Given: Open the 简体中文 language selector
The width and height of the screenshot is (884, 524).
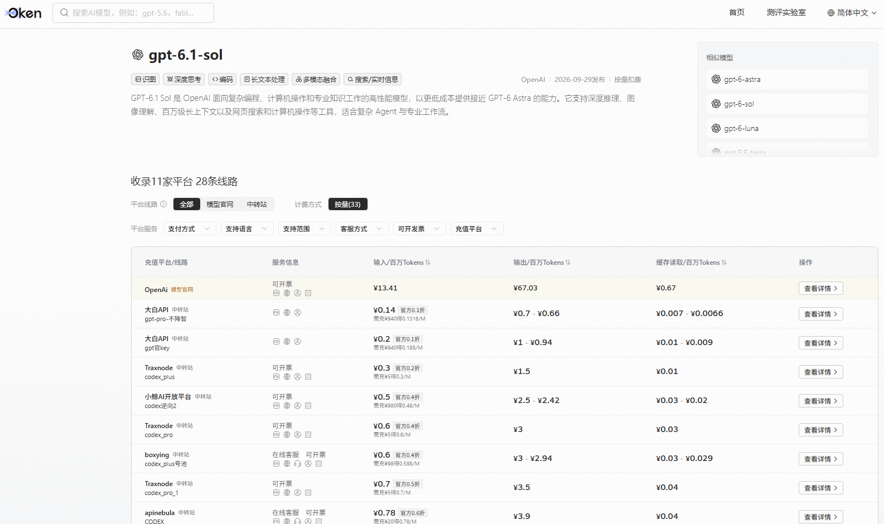Looking at the screenshot, I should [852, 13].
